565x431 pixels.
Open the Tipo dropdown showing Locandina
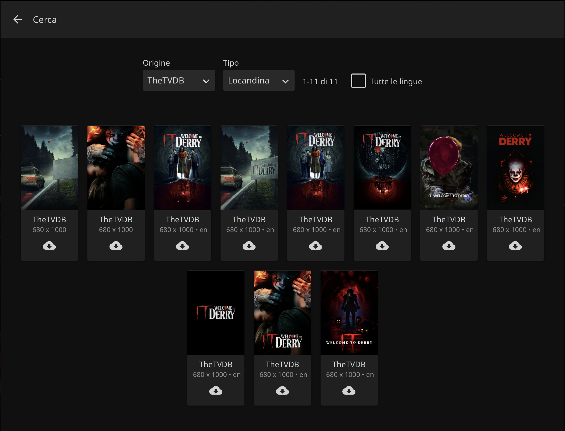click(259, 80)
